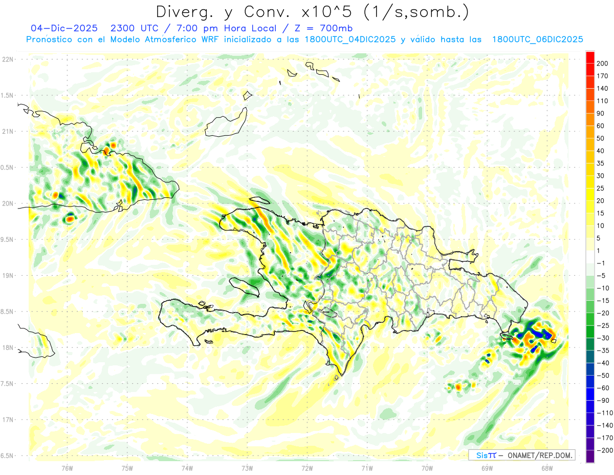Click the '74W' longitude label

[187, 468]
